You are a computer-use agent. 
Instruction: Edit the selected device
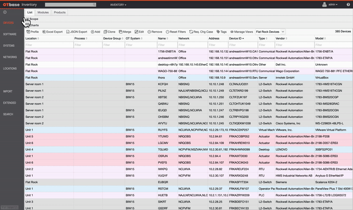click(x=139, y=32)
